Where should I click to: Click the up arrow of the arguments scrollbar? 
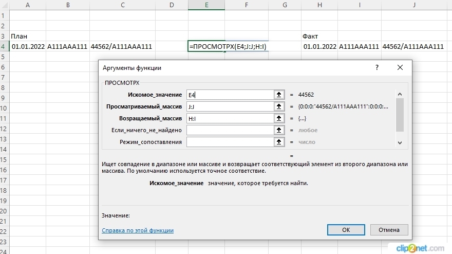400,94
